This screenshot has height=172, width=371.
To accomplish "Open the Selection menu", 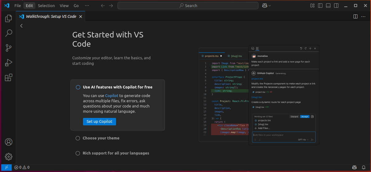I will (x=46, y=6).
